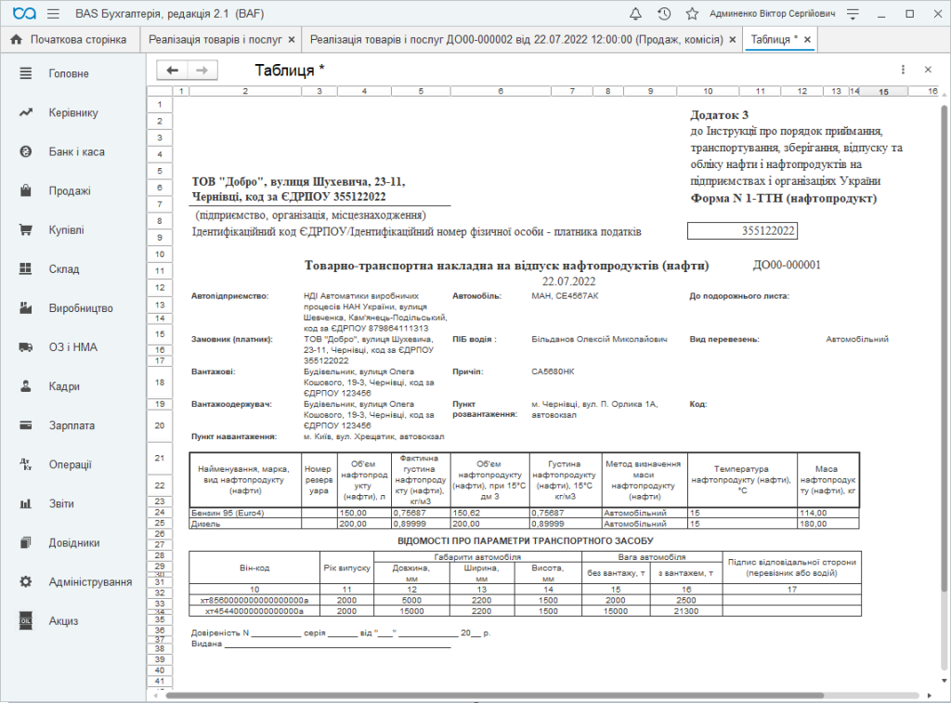
Task: Go back with the left arrow
Action: [x=172, y=71]
